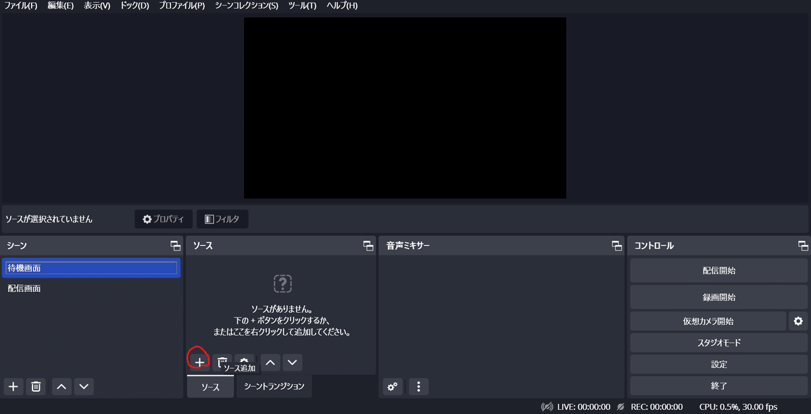Open audio mixer three-dot menu
The width and height of the screenshot is (811, 414).
[418, 386]
